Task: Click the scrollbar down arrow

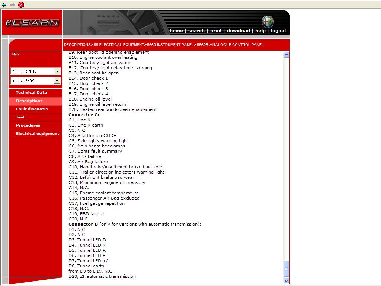Action: [x=286, y=281]
